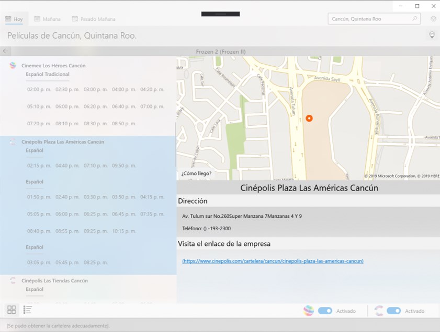Pick the 09:50 p. m. showtime
Viewport: 440px width, 332px height.
124,165
